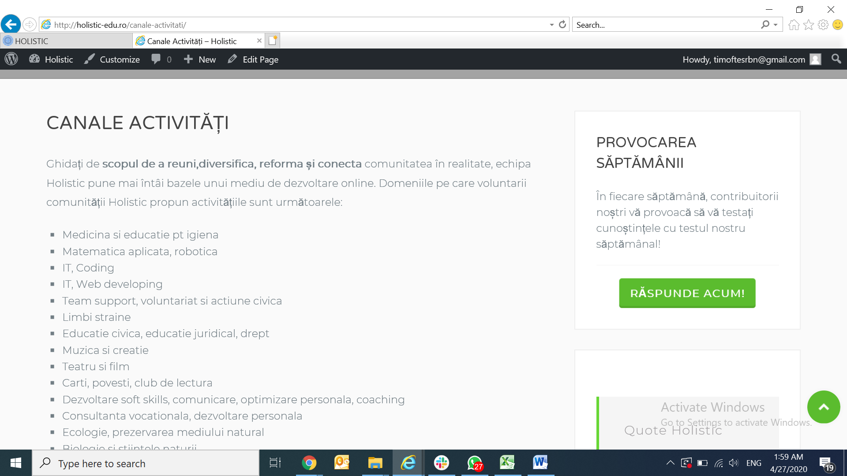Open the browser home icon
This screenshot has height=476, width=847.
(x=794, y=25)
